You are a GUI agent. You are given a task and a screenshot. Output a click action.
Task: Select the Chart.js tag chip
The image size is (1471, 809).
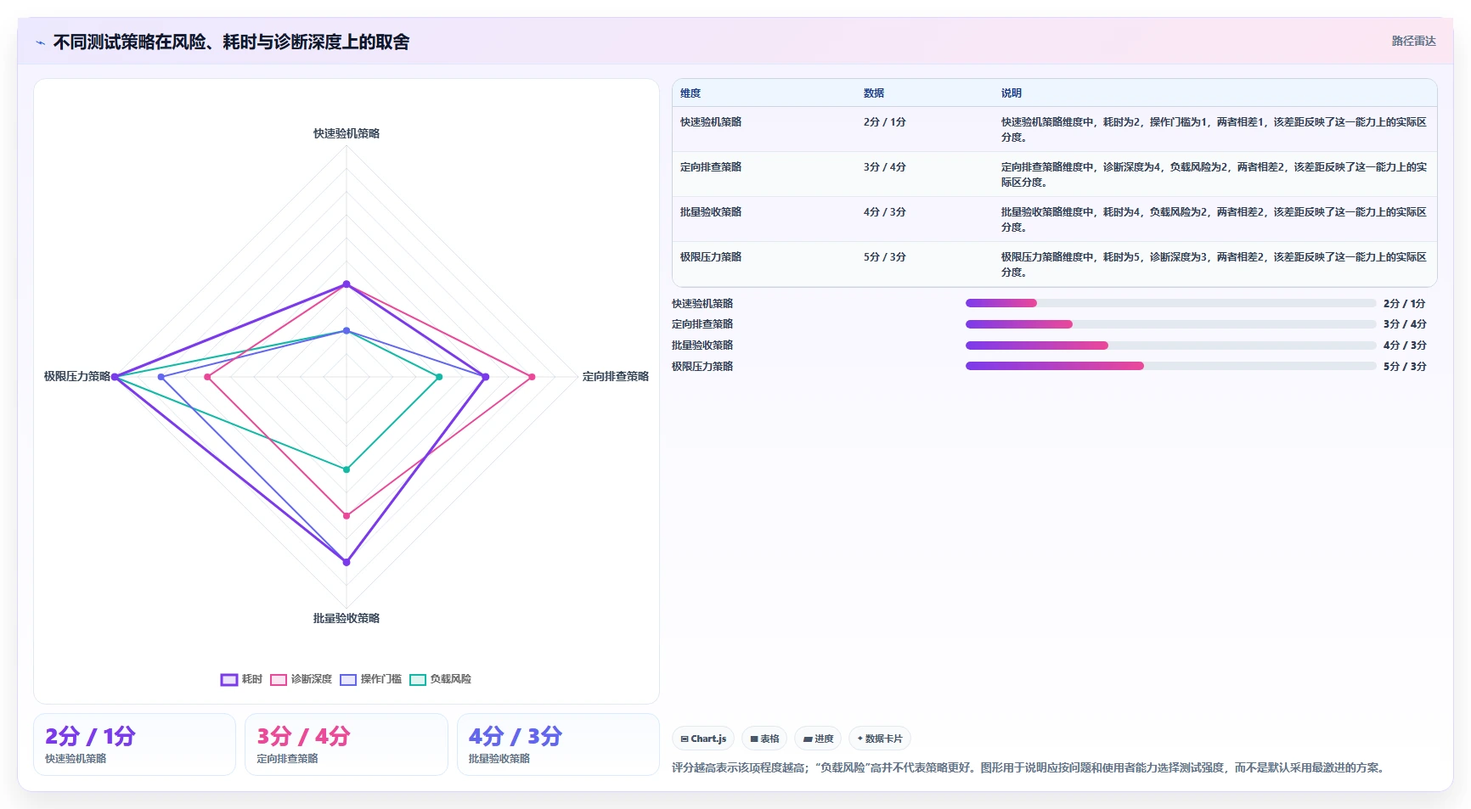703,739
